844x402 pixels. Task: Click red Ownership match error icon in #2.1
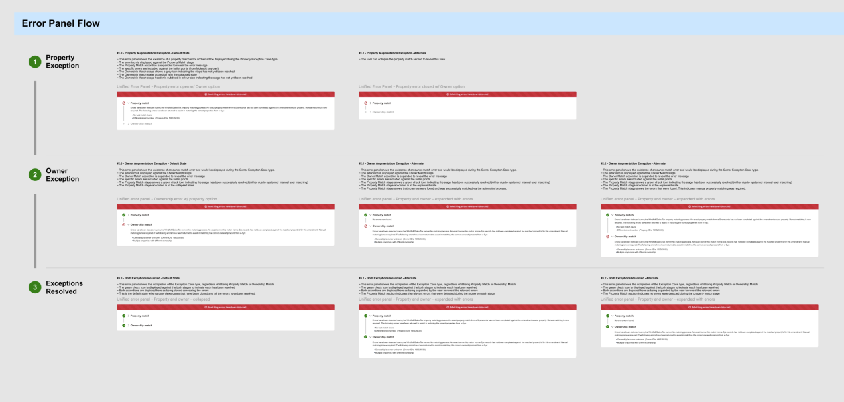pyautogui.click(x=365, y=226)
